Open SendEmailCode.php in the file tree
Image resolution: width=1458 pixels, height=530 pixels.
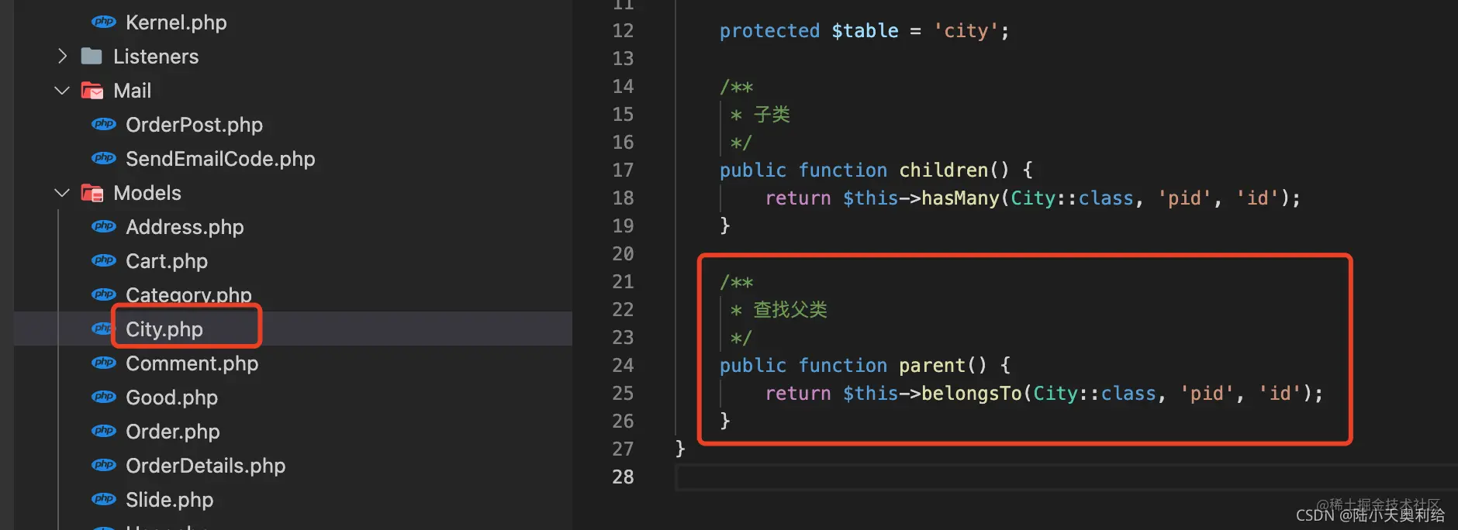coord(220,159)
